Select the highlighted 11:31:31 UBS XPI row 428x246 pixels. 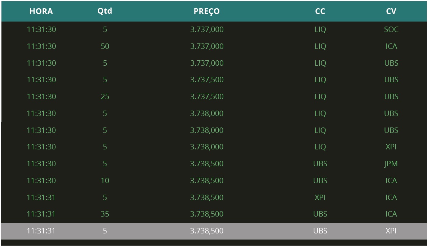(214, 231)
